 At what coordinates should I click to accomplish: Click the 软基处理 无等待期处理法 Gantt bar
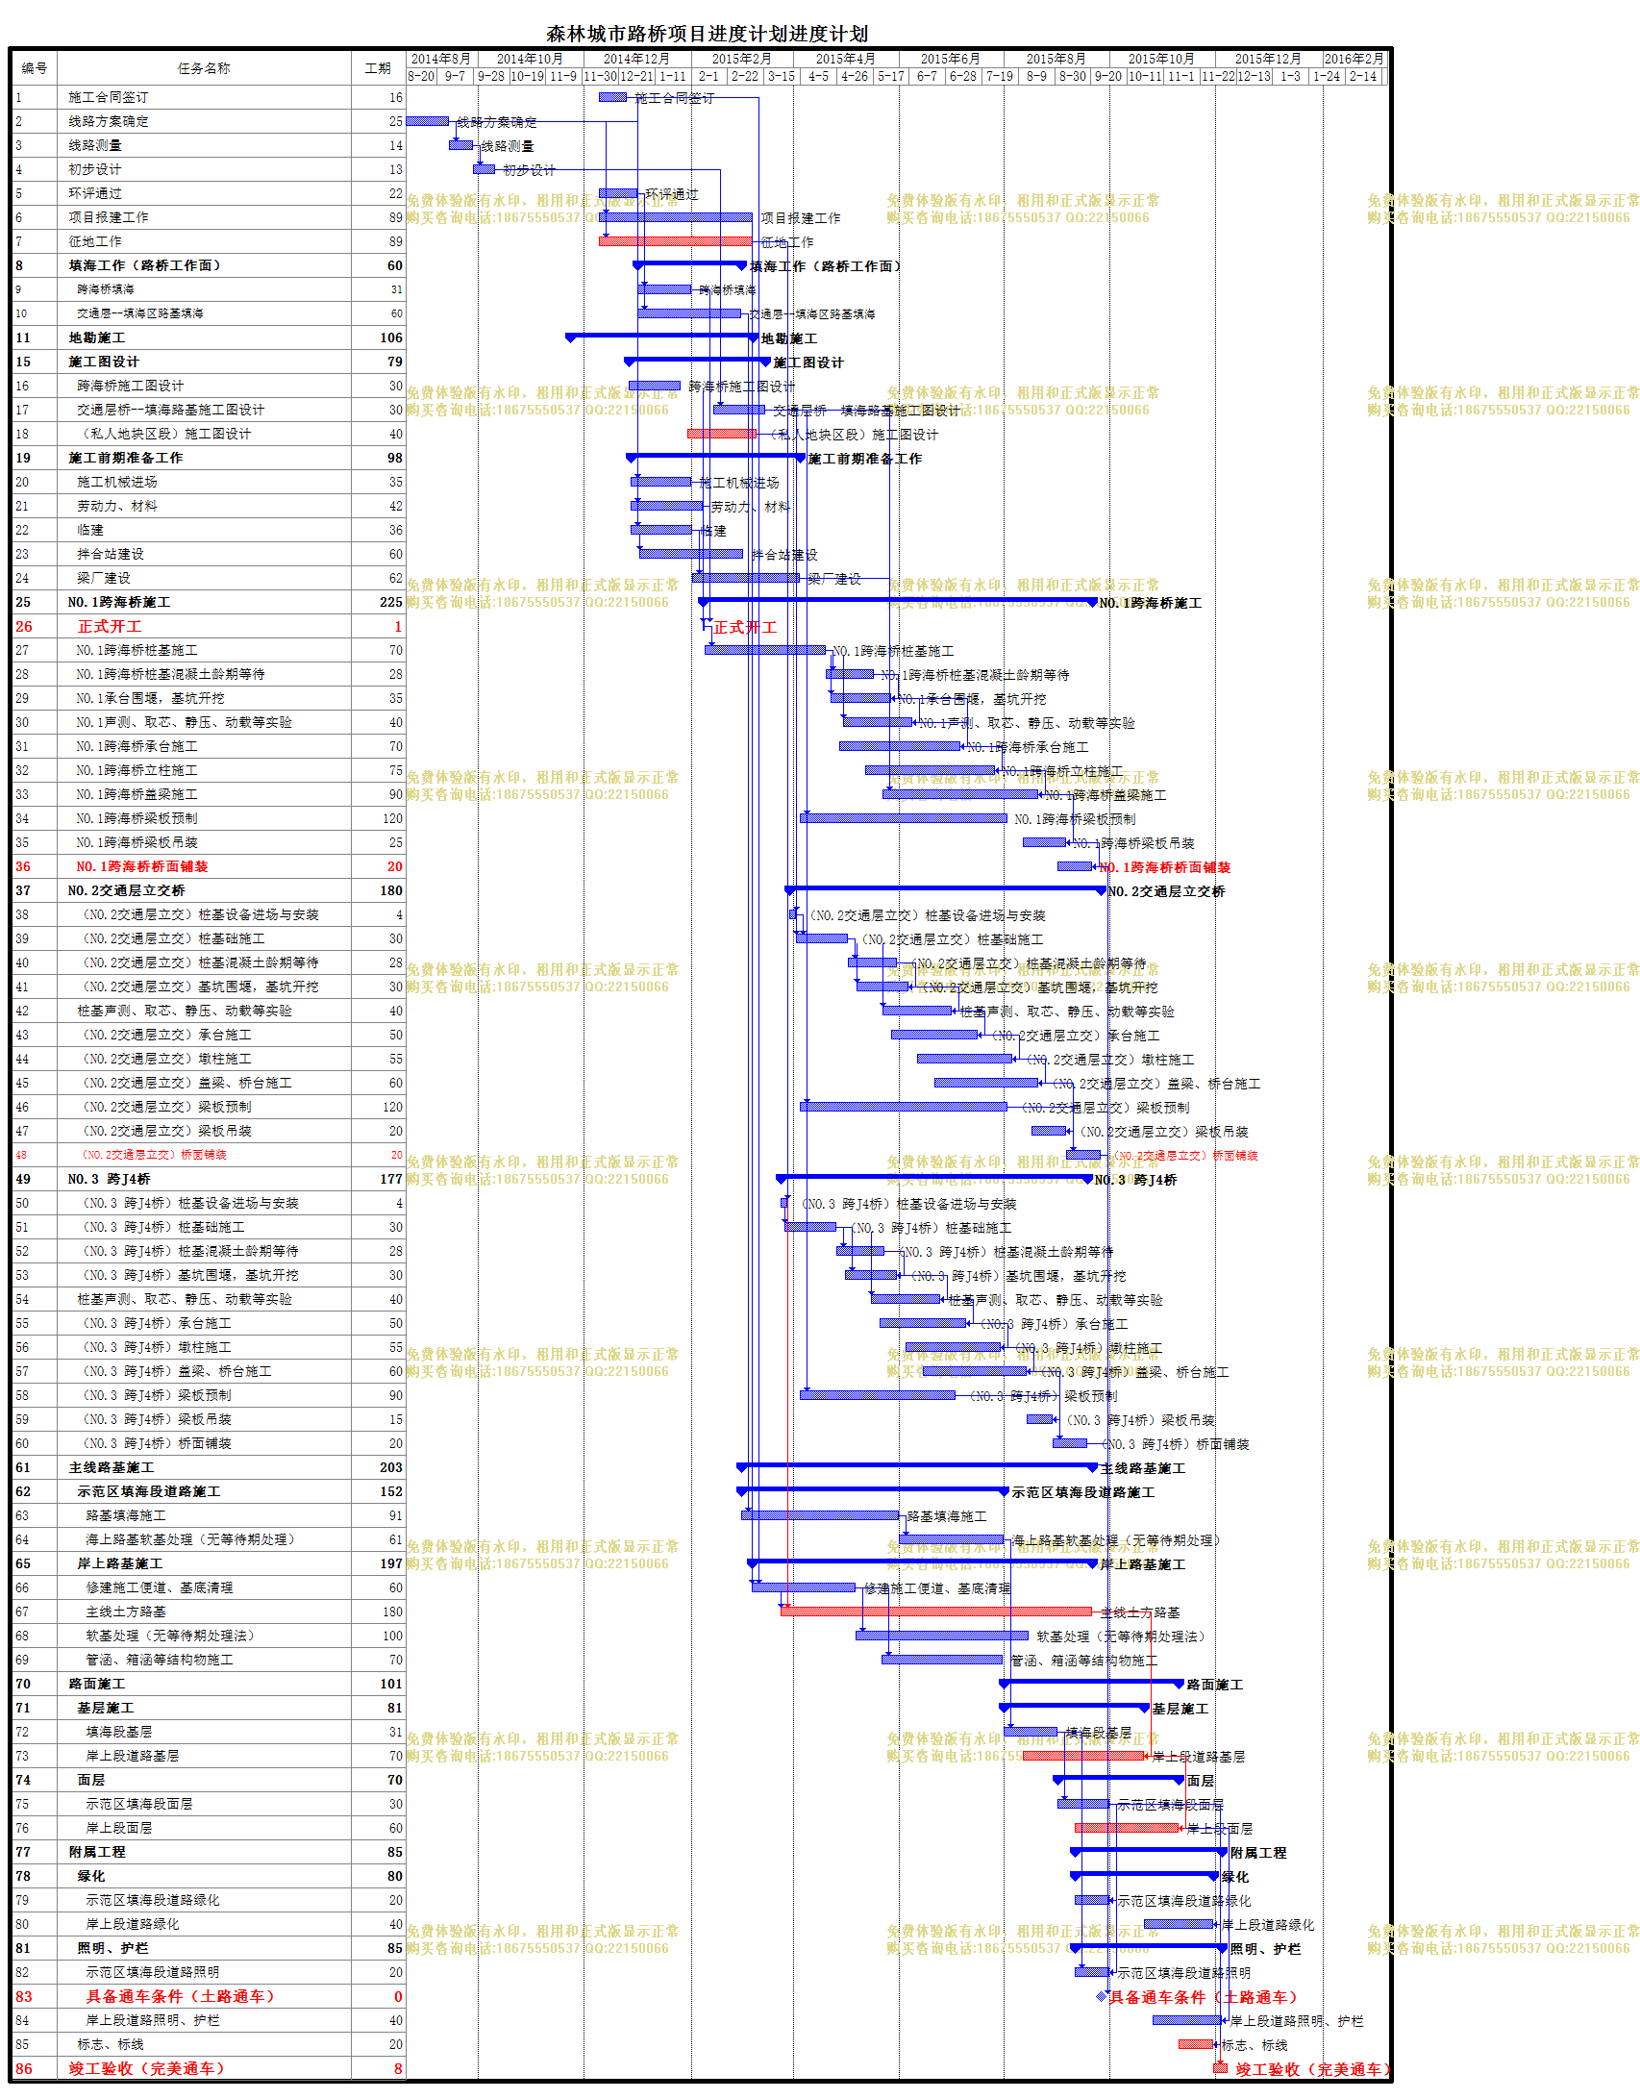[942, 1636]
